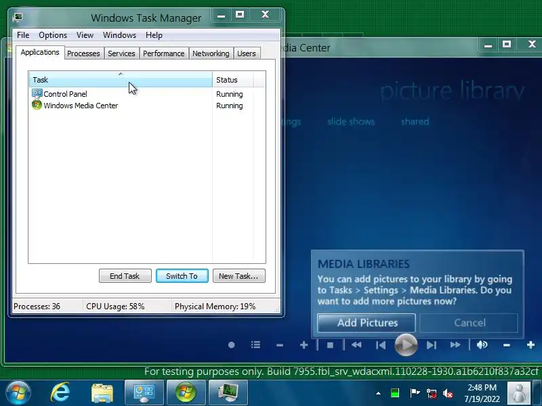Viewport: 542px width, 406px height.
Task: Click the Play button in Media Center
Action: pos(406,345)
